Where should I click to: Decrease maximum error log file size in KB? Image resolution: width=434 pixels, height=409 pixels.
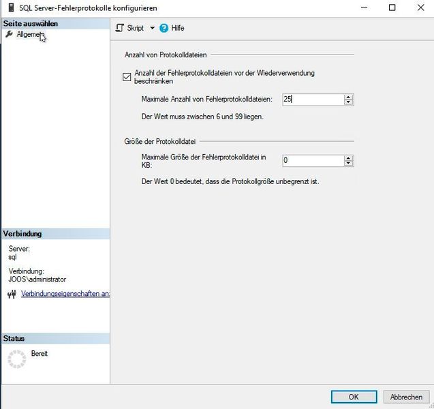(x=348, y=164)
